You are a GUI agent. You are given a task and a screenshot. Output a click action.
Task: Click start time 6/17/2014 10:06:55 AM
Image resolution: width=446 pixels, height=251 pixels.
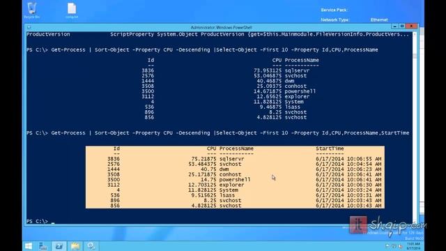pos(348,159)
